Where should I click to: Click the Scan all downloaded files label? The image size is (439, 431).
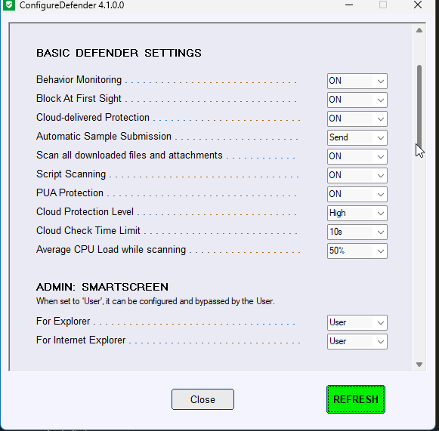pyautogui.click(x=129, y=155)
